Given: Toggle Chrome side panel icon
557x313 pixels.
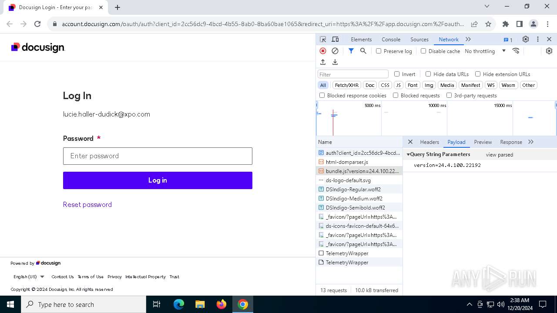Looking at the screenshot, I should 520,24.
